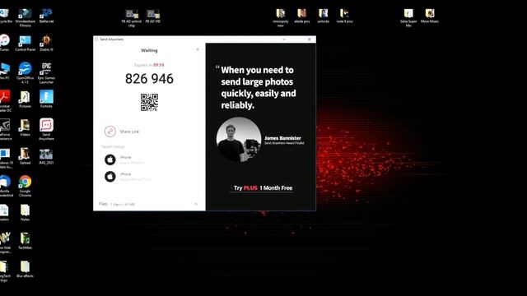The image size is (527, 296).
Task: Open the Recycle Bin
Action: [x=6, y=16]
